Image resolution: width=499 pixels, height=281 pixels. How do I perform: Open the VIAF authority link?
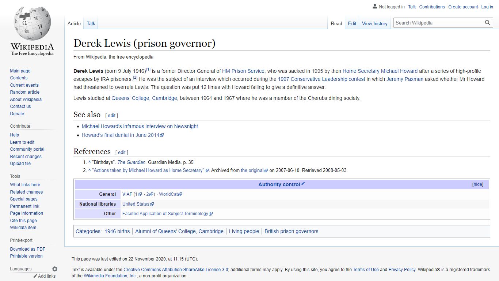pyautogui.click(x=127, y=194)
